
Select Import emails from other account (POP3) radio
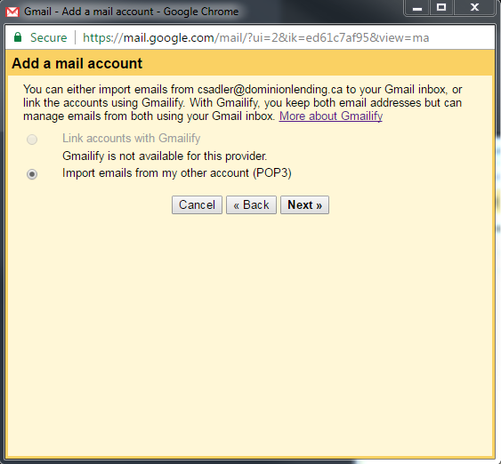[x=32, y=174]
